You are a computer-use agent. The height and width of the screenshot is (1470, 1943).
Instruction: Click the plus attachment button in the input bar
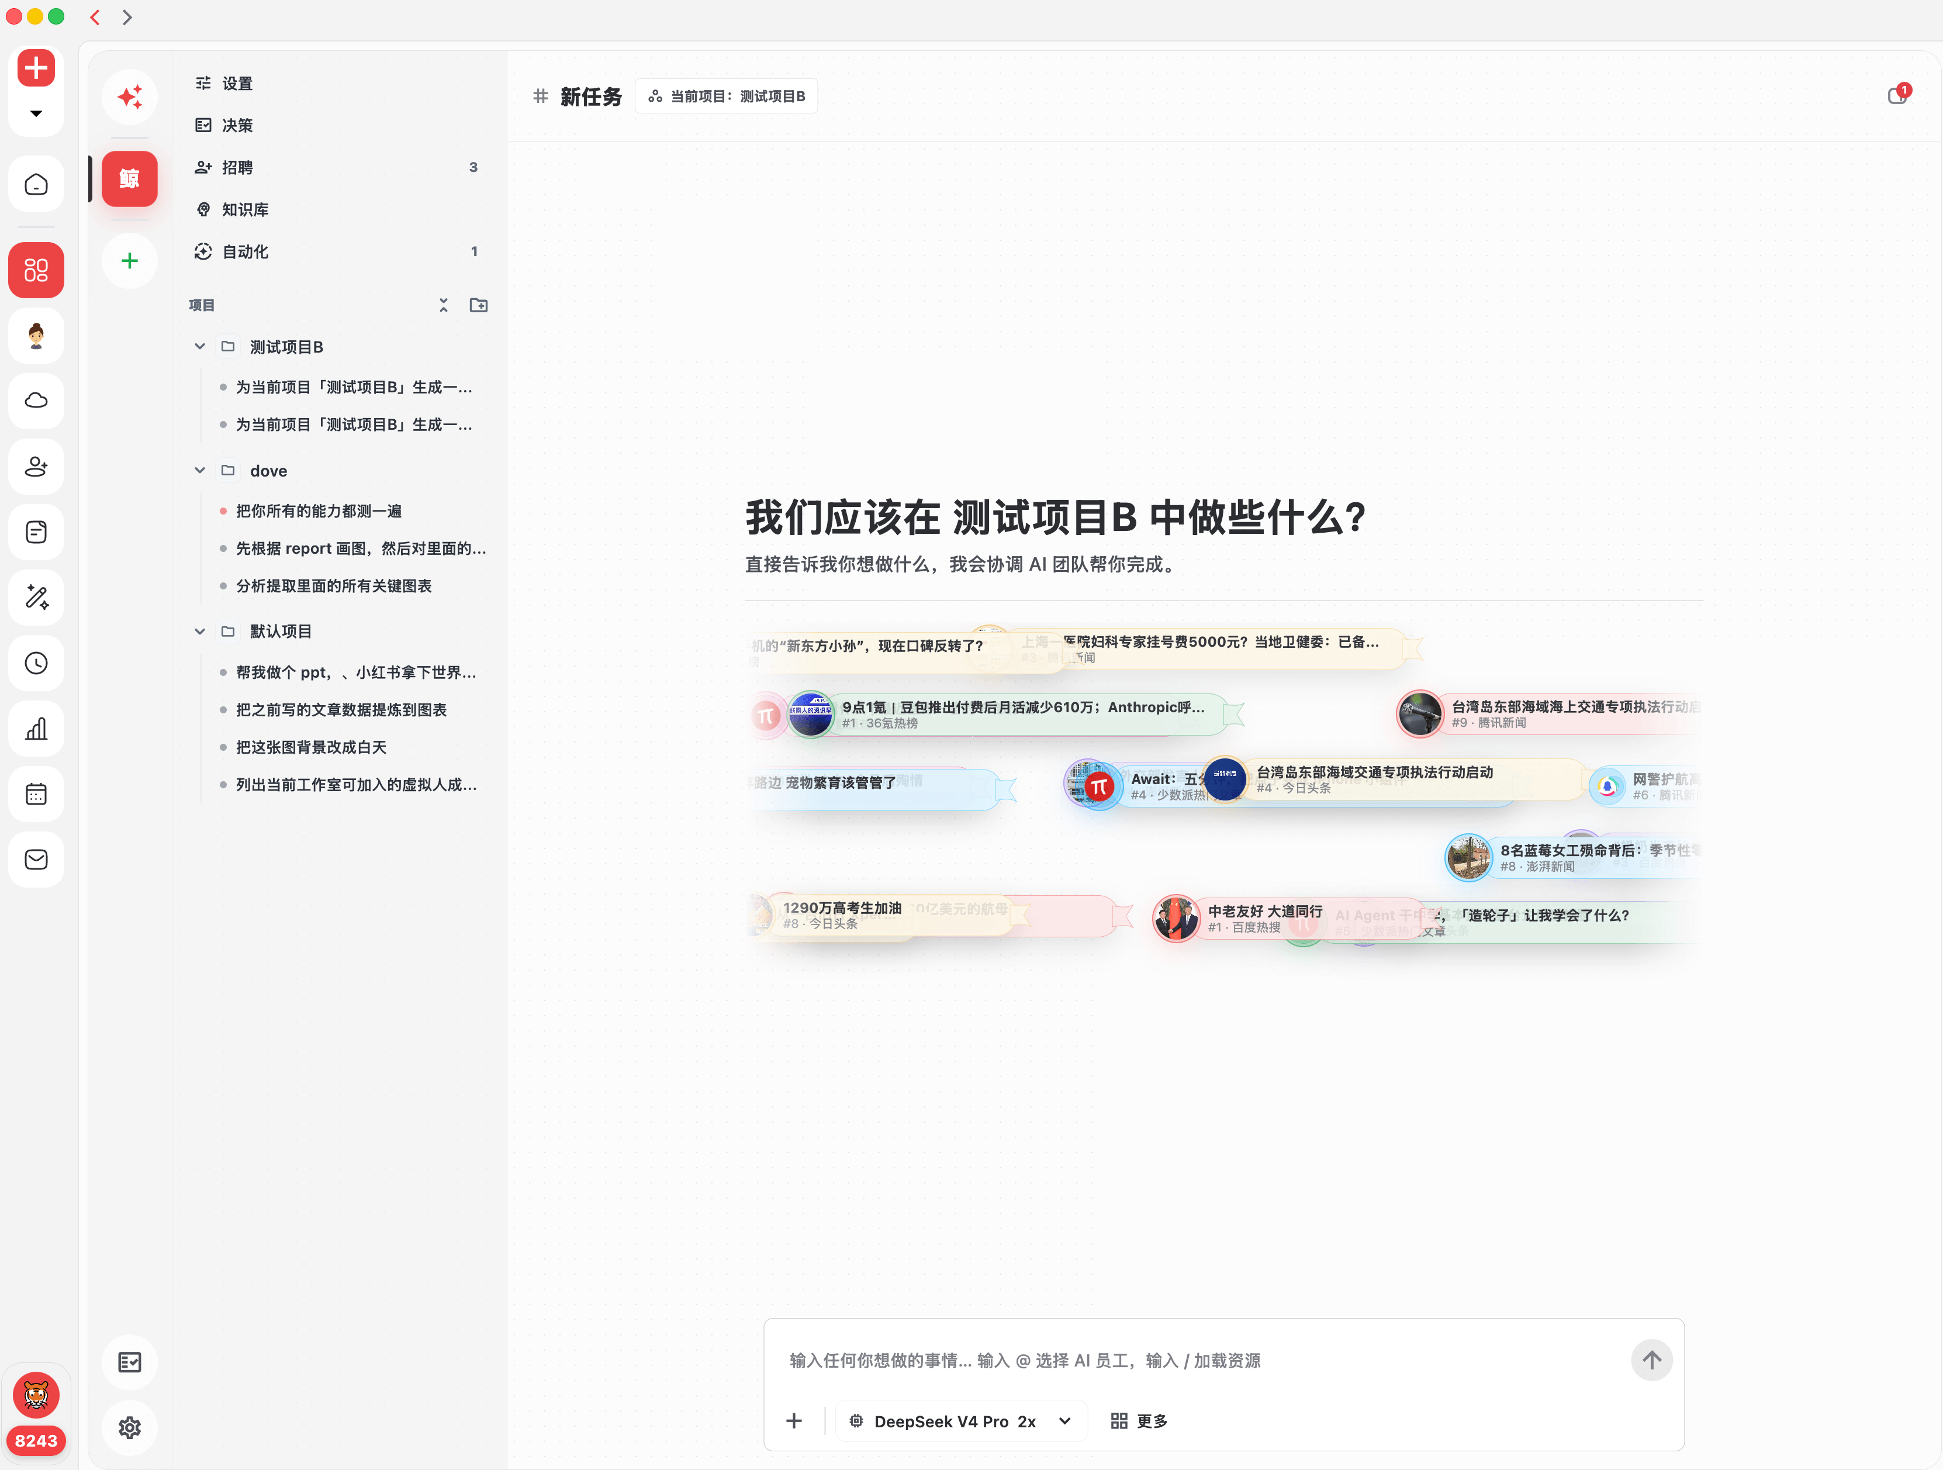[x=794, y=1421]
